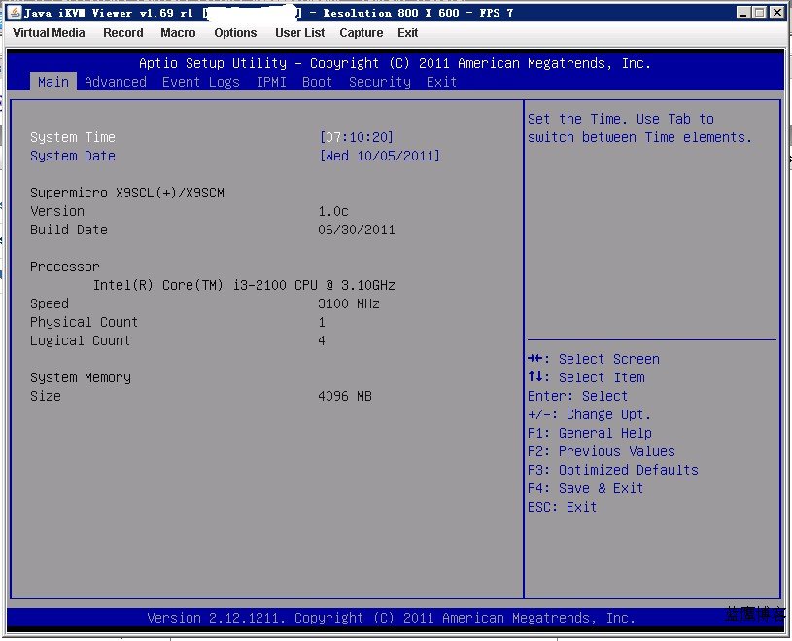Select the Main BIOS tab
792x641 pixels.
coord(53,82)
